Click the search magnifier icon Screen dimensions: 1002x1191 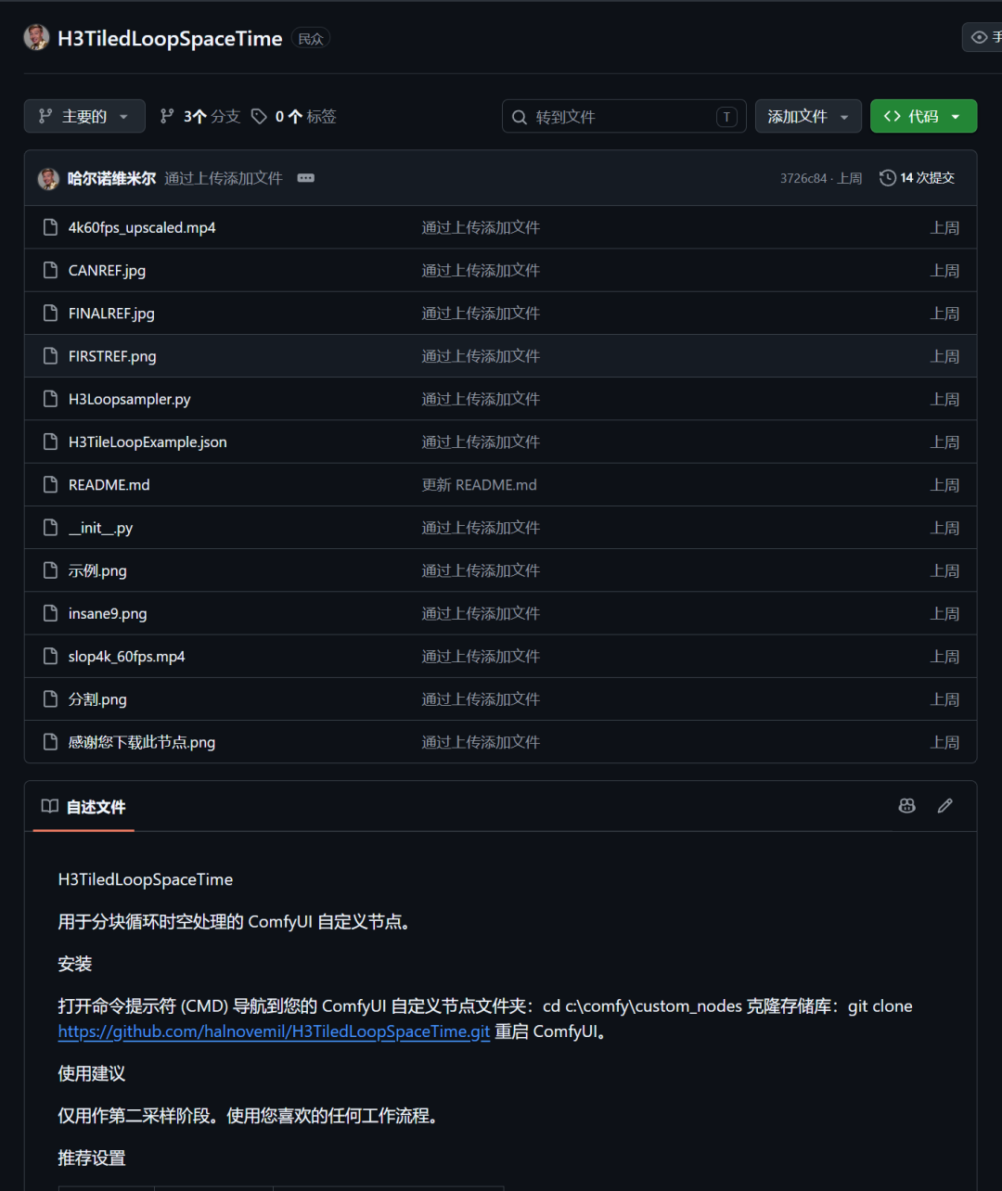[520, 117]
